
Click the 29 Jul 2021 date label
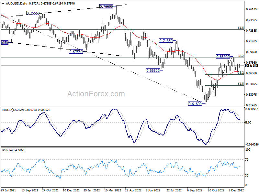tap(9, 190)
